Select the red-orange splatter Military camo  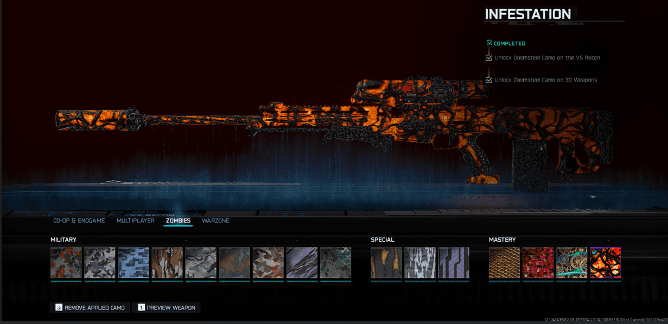[66, 263]
